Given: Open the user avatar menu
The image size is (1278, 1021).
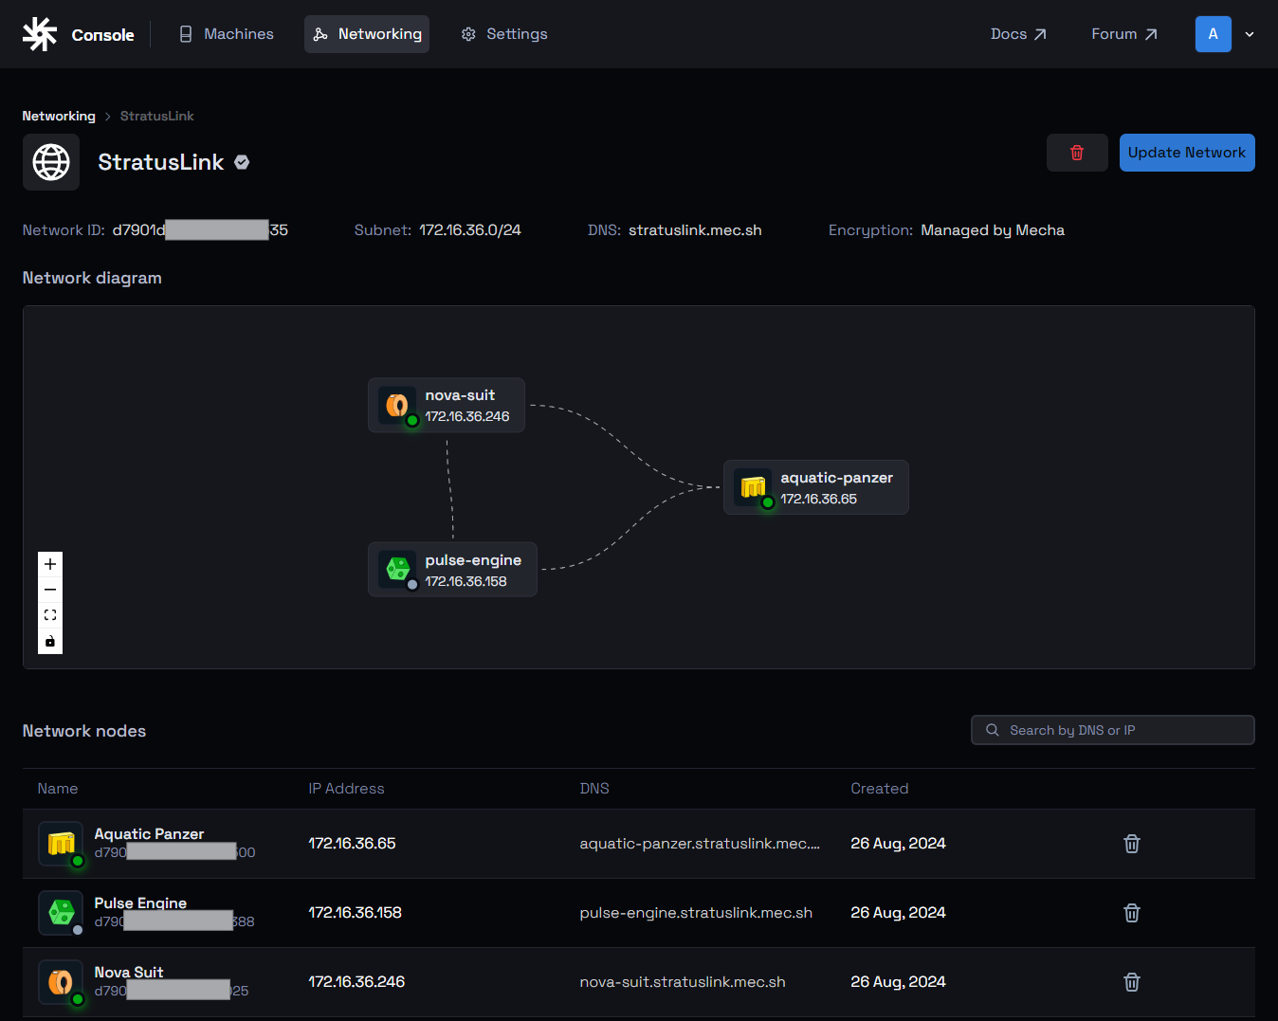Looking at the screenshot, I should coord(1213,34).
